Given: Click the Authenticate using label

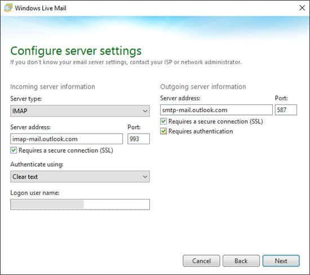Looking at the screenshot, I should coord(37,165).
